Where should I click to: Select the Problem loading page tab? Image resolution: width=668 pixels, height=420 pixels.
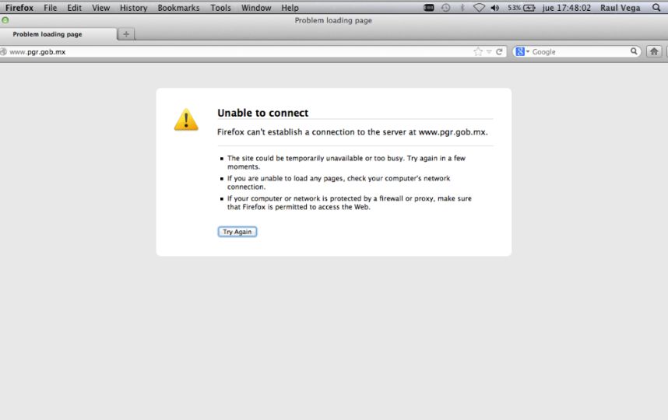point(58,34)
